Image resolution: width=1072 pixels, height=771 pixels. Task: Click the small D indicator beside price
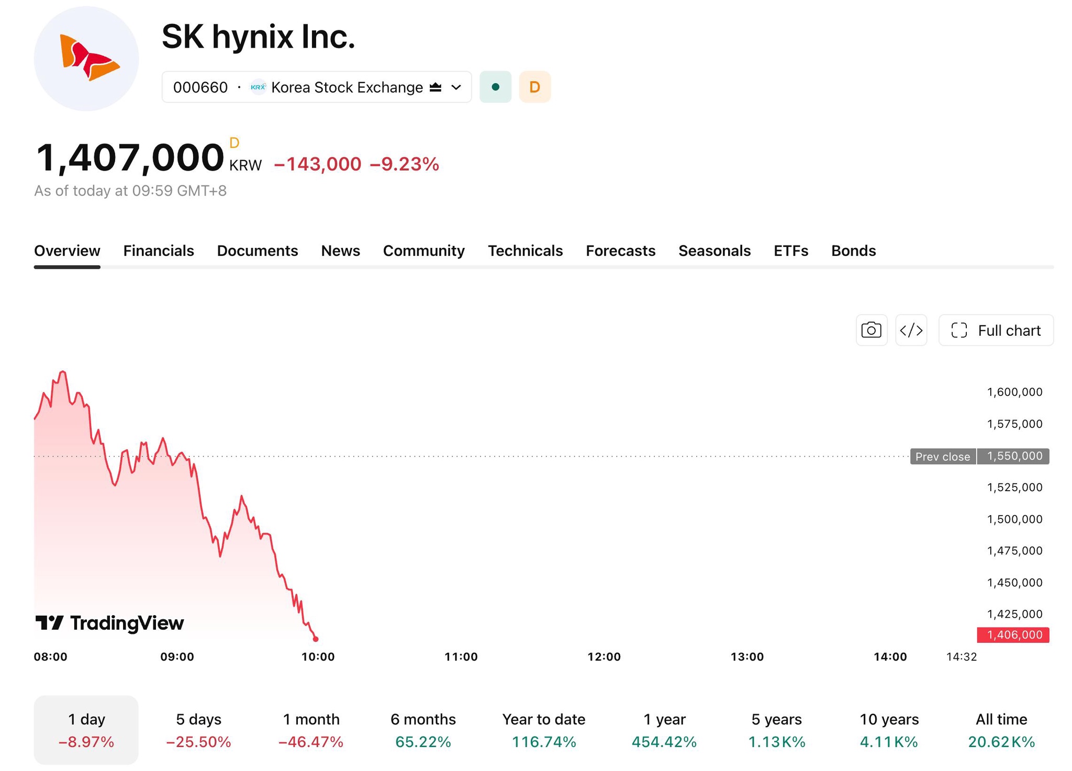click(234, 143)
